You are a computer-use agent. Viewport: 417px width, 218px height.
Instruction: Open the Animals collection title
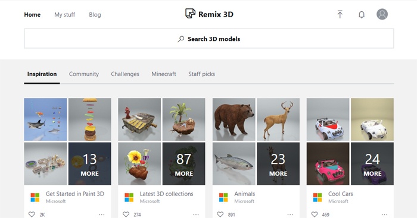(244, 194)
